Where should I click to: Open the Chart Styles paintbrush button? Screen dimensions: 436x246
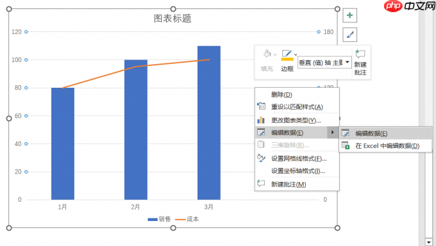tap(350, 35)
